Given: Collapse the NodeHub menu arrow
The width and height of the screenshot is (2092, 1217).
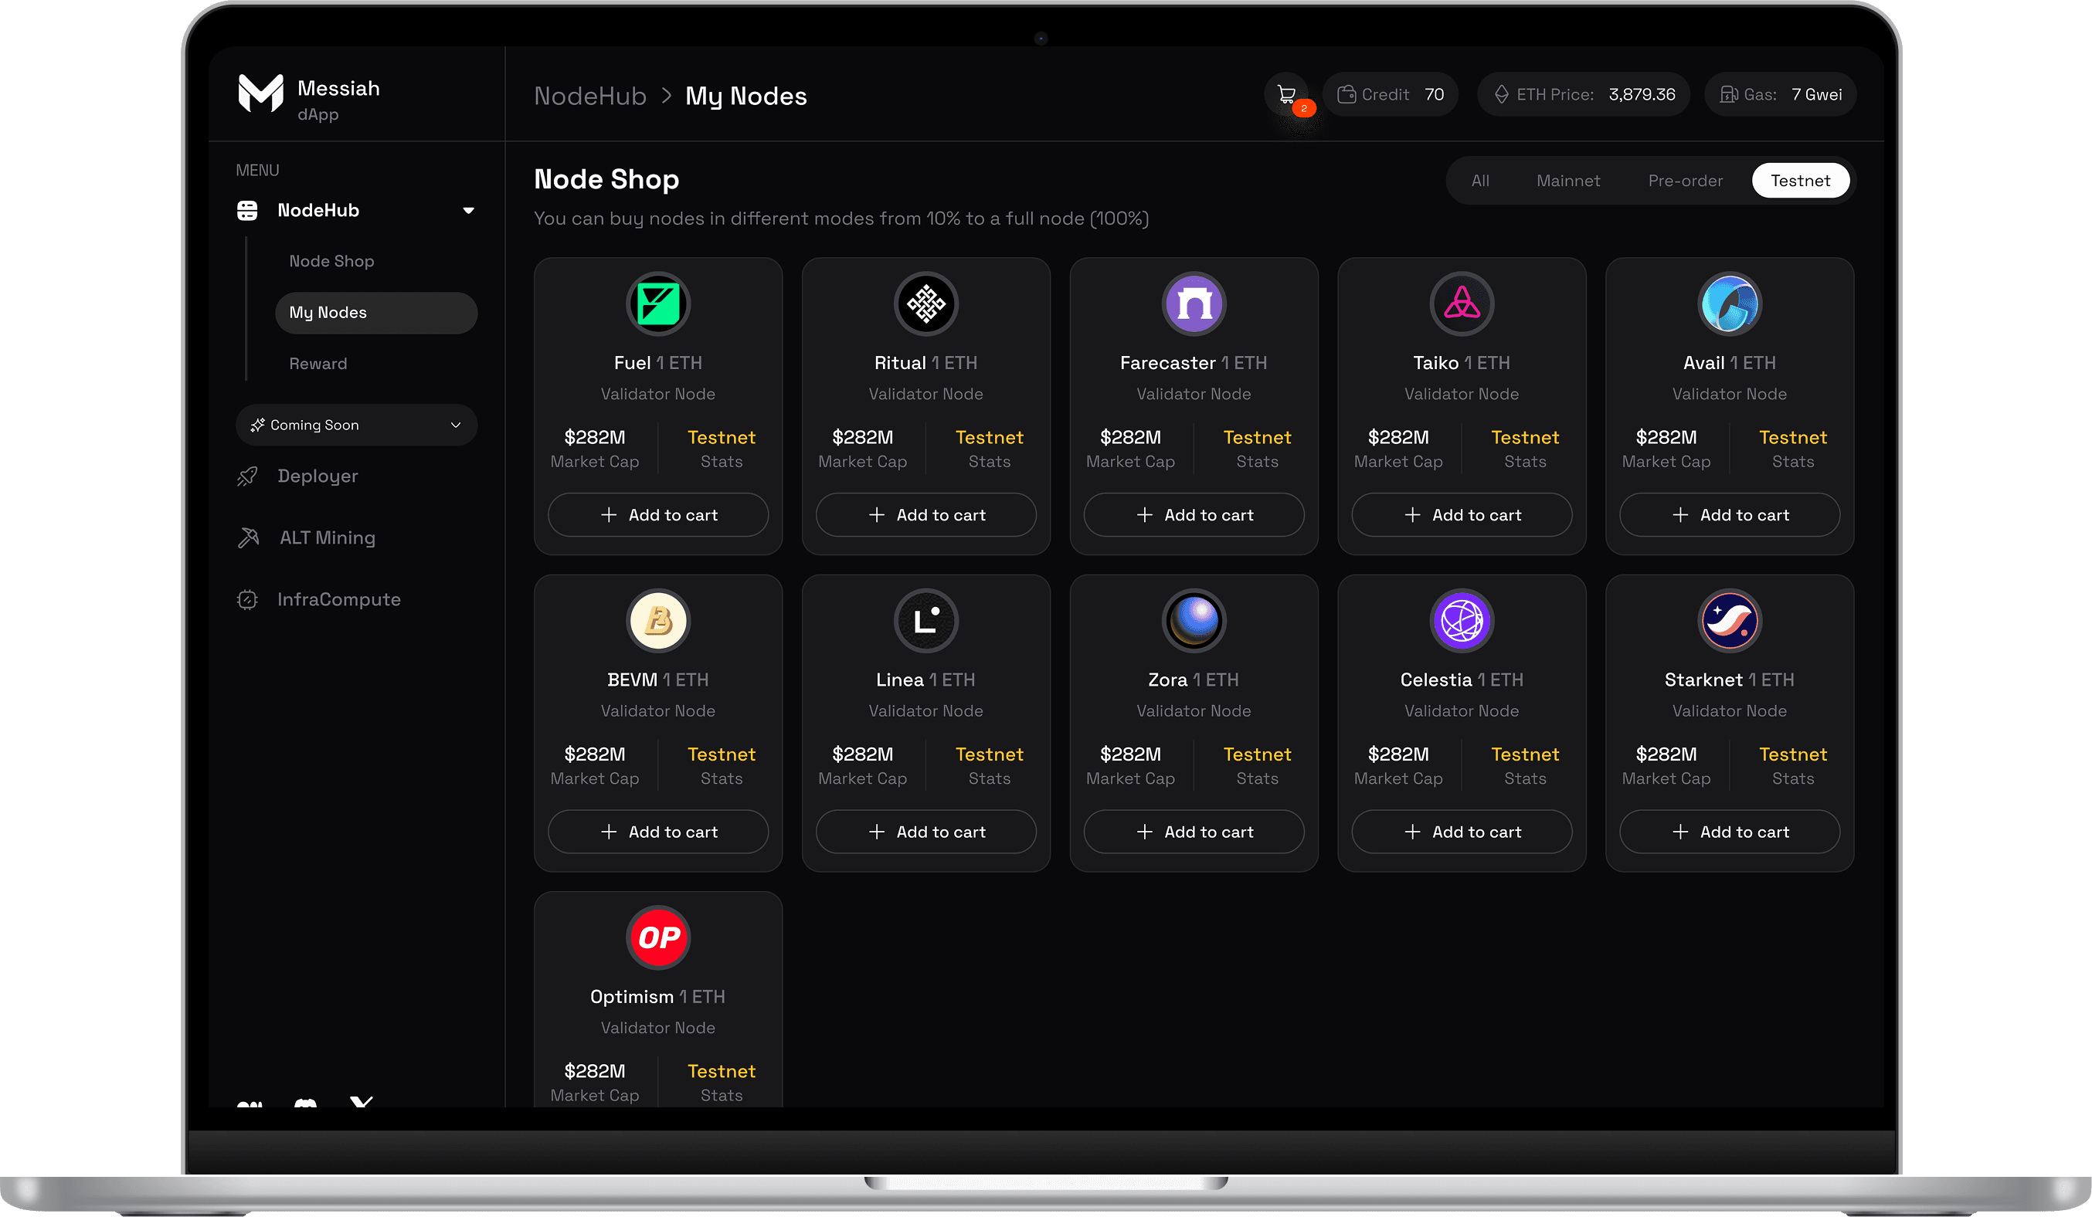Looking at the screenshot, I should [x=468, y=211].
